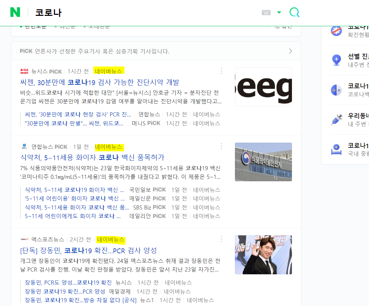Image resolution: width=369 pixels, height=306 pixels.
Task: Open the 연합뉴스 press logo icon
Action: (x=24, y=147)
